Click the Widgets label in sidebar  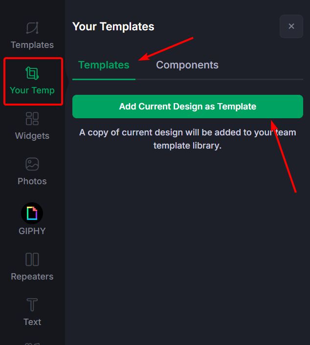(32, 136)
